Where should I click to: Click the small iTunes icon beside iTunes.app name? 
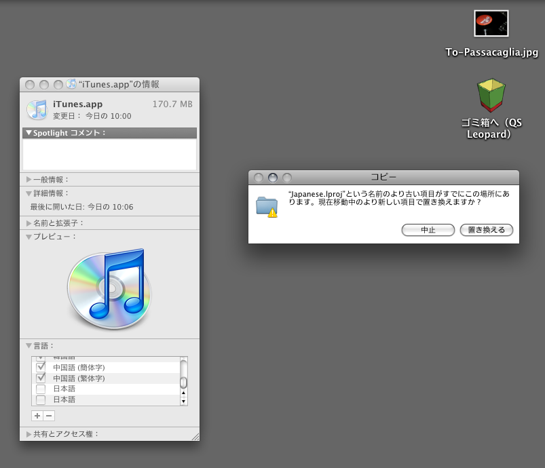[x=37, y=109]
